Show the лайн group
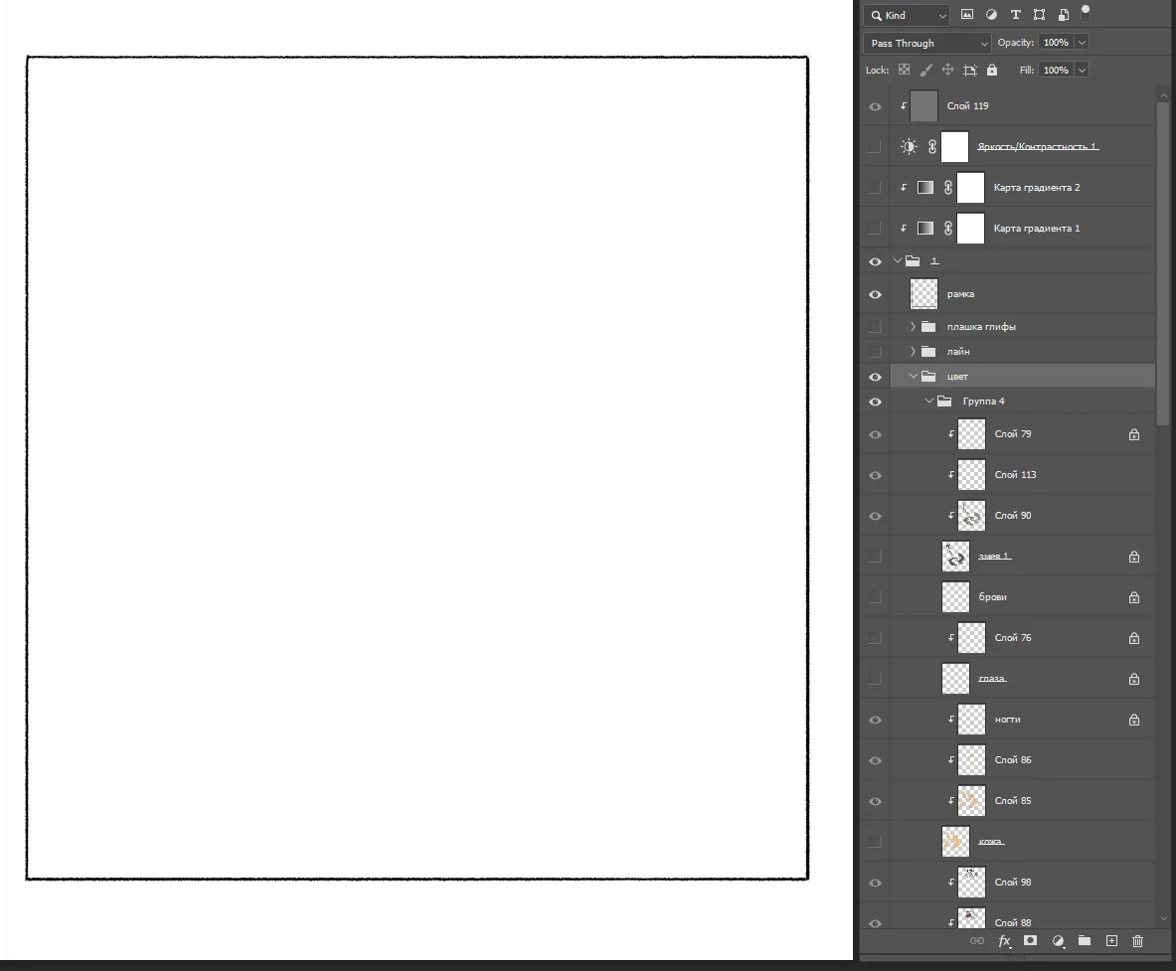This screenshot has height=971, width=1176. pyautogui.click(x=875, y=352)
